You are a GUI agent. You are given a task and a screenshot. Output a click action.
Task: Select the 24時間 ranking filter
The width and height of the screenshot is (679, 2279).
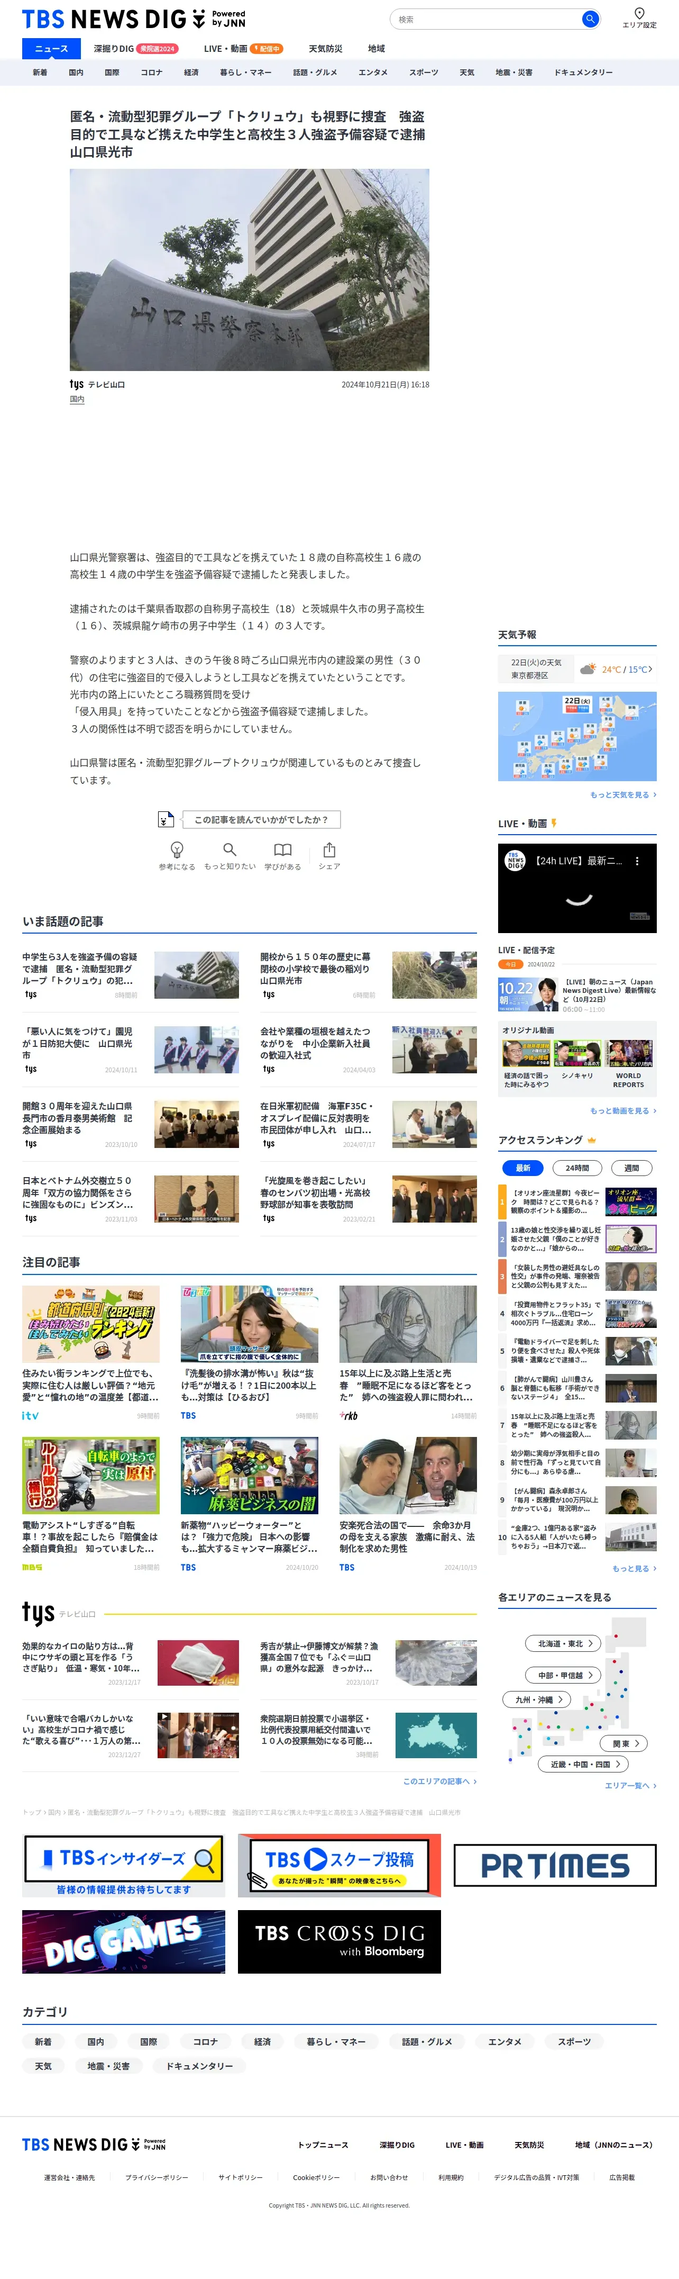[x=577, y=1168]
